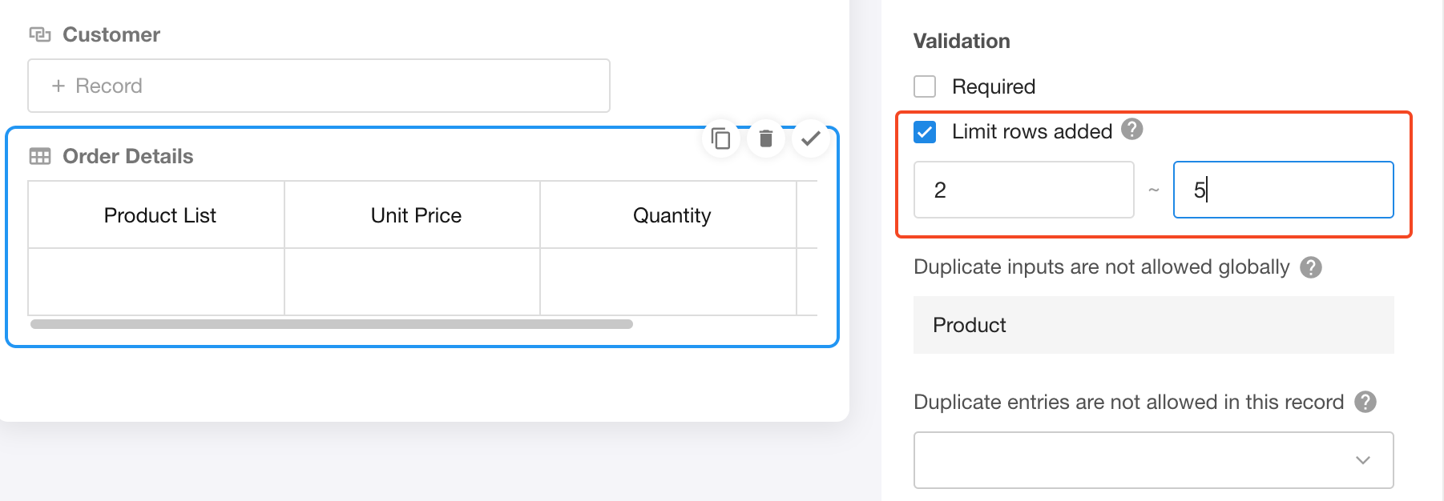
Task: Click the copy icon on Order Details
Action: [721, 139]
